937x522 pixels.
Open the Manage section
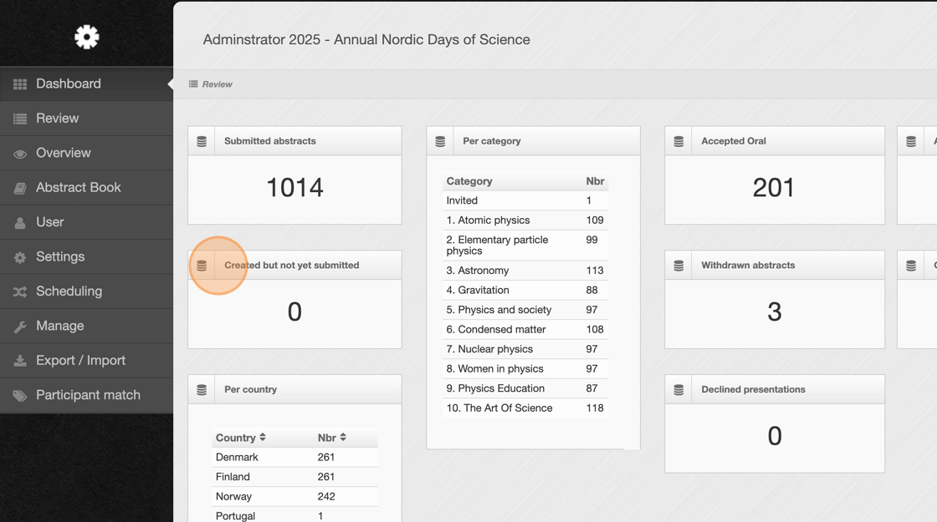pos(87,327)
